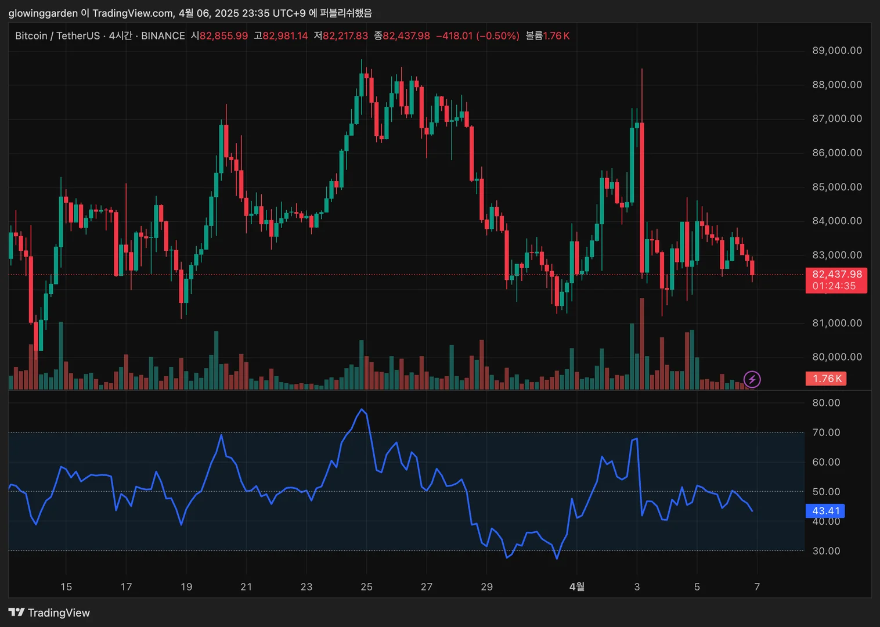Click the 4시간 interval text in the legend
This screenshot has width=880, height=627.
[x=121, y=36]
